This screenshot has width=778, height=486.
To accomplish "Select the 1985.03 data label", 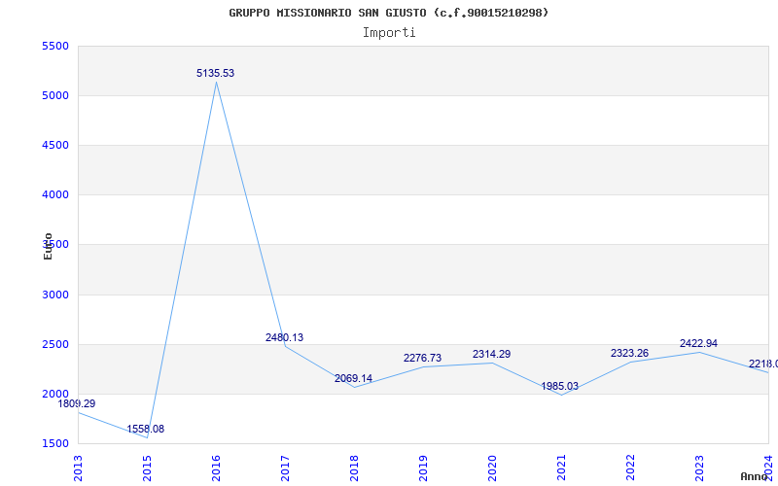I will [x=560, y=386].
